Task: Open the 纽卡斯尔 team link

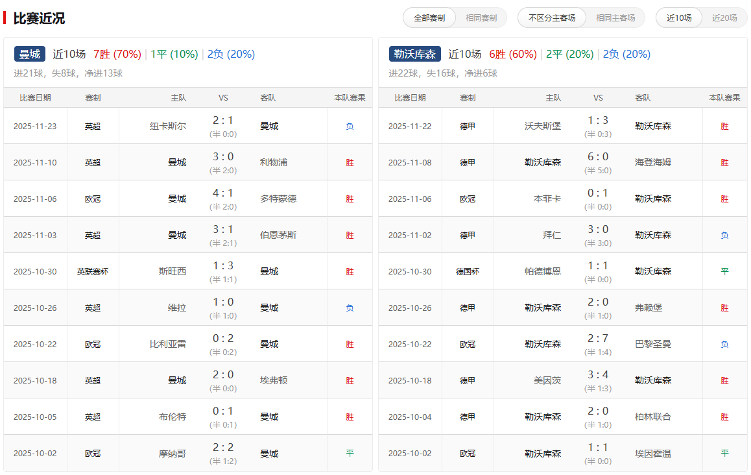Action: (168, 126)
